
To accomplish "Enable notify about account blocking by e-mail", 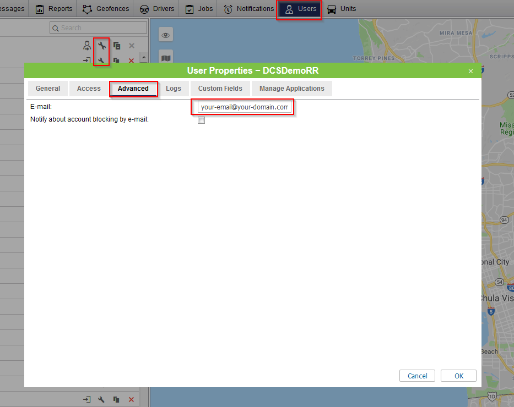I will pyautogui.click(x=201, y=120).
